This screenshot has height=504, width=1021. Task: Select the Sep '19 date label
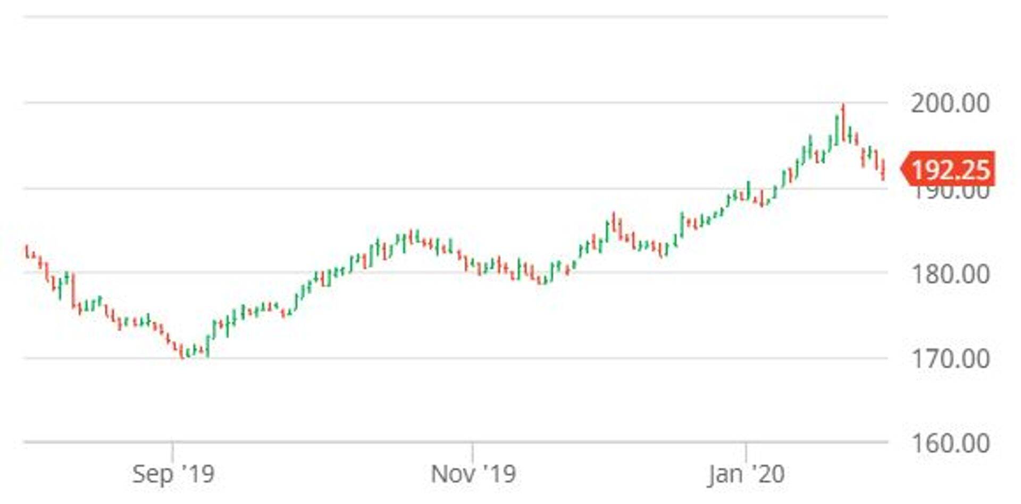pos(173,474)
